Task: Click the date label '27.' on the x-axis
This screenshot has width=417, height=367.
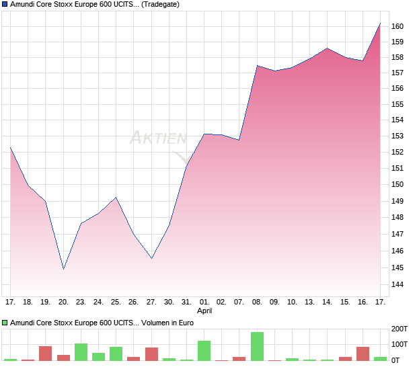Action: [x=151, y=302]
